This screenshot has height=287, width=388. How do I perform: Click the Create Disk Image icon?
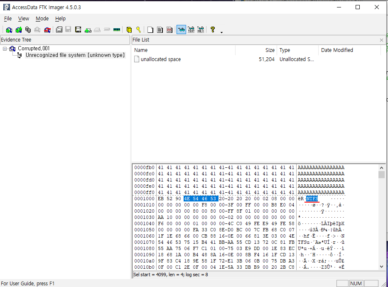tap(59, 29)
